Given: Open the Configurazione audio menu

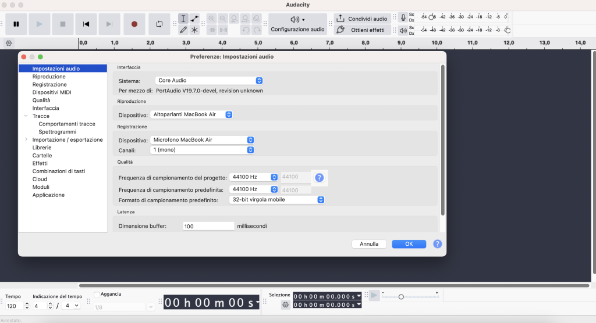Looking at the screenshot, I should pos(297,24).
